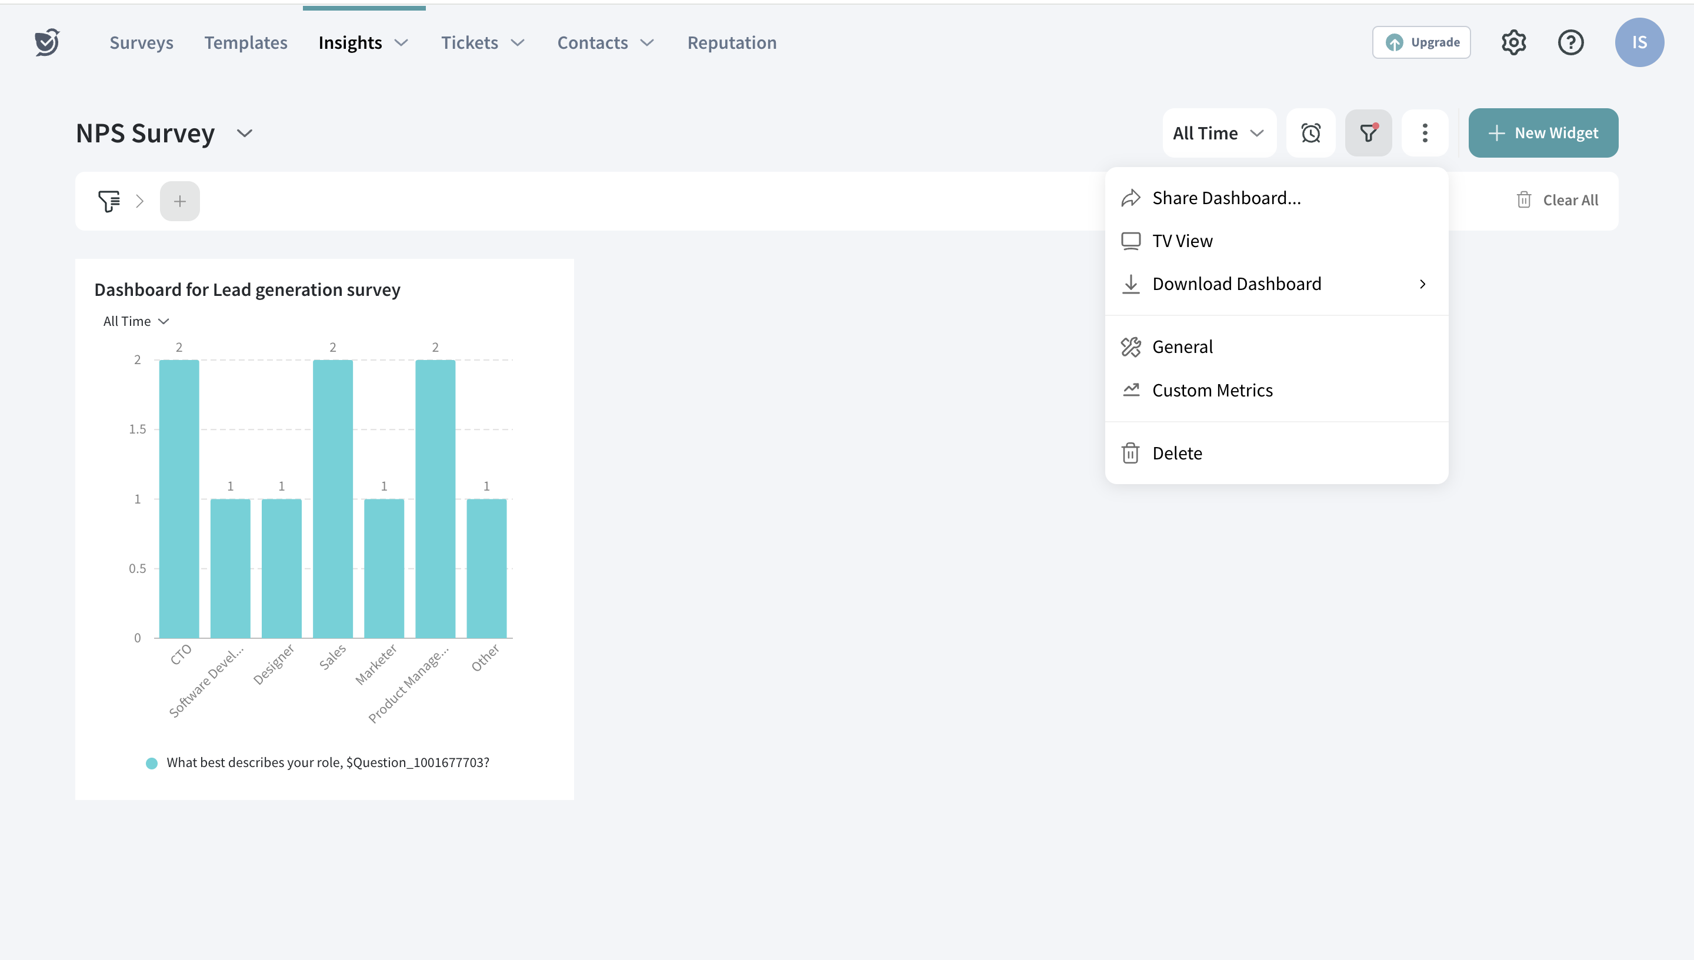Toggle the dashboard filter funnel button
The image size is (1694, 960).
point(1368,133)
